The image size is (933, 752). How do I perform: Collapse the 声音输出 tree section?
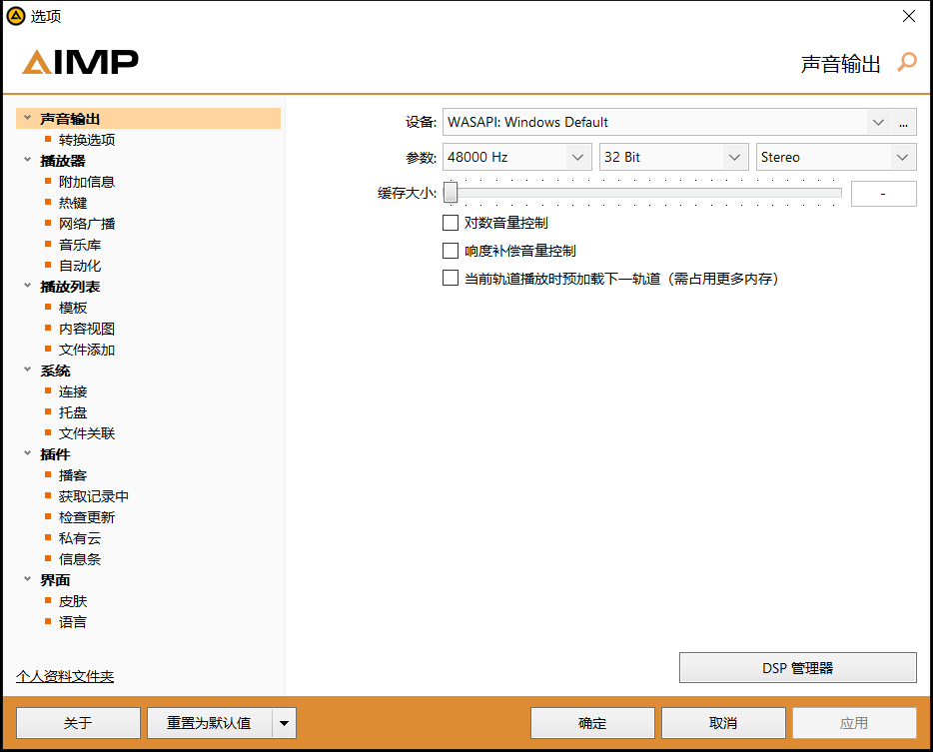27,118
